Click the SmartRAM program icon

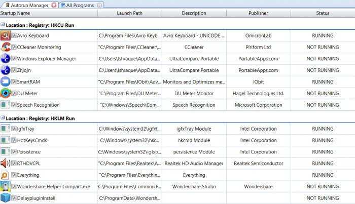click(6, 81)
